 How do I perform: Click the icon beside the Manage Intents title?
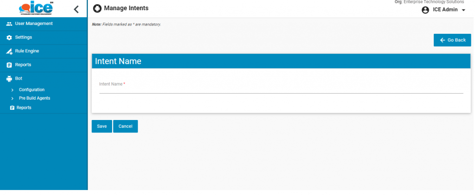[97, 8]
